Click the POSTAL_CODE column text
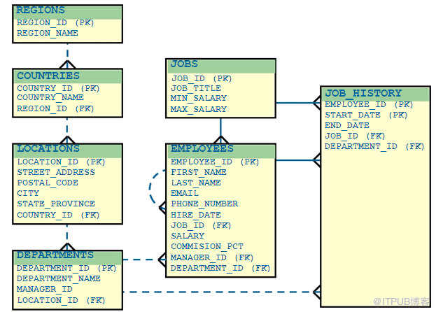 [x=48, y=183]
